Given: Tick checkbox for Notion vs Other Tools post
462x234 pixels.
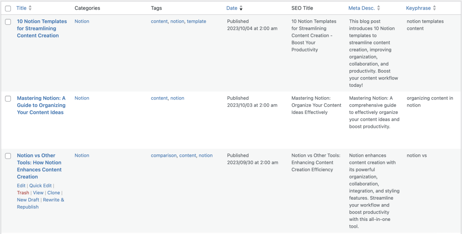Looking at the screenshot, I should tap(8, 156).
